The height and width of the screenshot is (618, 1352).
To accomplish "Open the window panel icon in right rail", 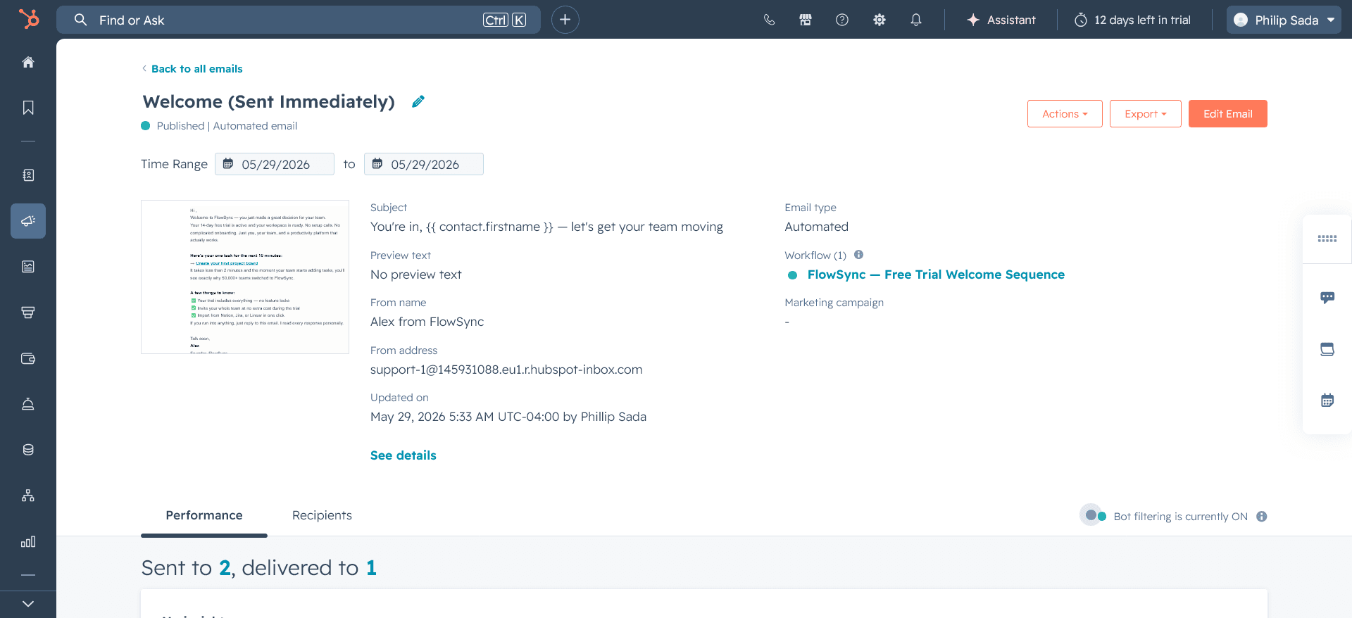I will [x=1327, y=349].
